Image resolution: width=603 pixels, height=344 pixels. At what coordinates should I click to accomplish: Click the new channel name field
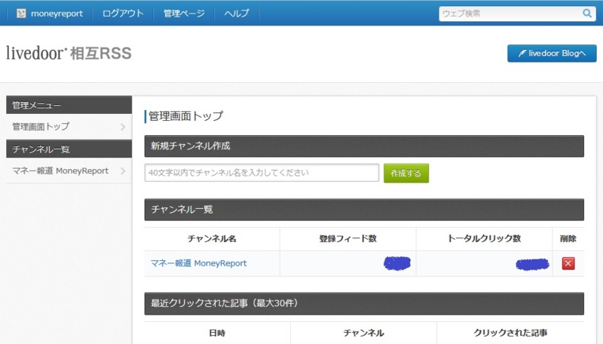click(262, 173)
